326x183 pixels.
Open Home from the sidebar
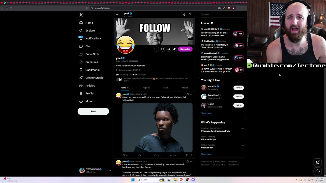(x=86, y=23)
